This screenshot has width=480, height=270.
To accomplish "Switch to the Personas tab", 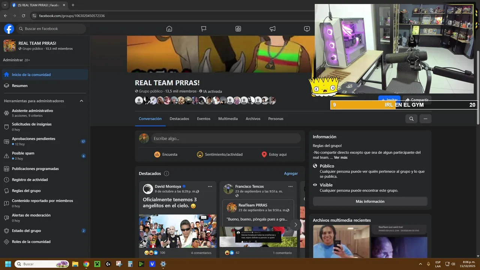I will [x=276, y=119].
